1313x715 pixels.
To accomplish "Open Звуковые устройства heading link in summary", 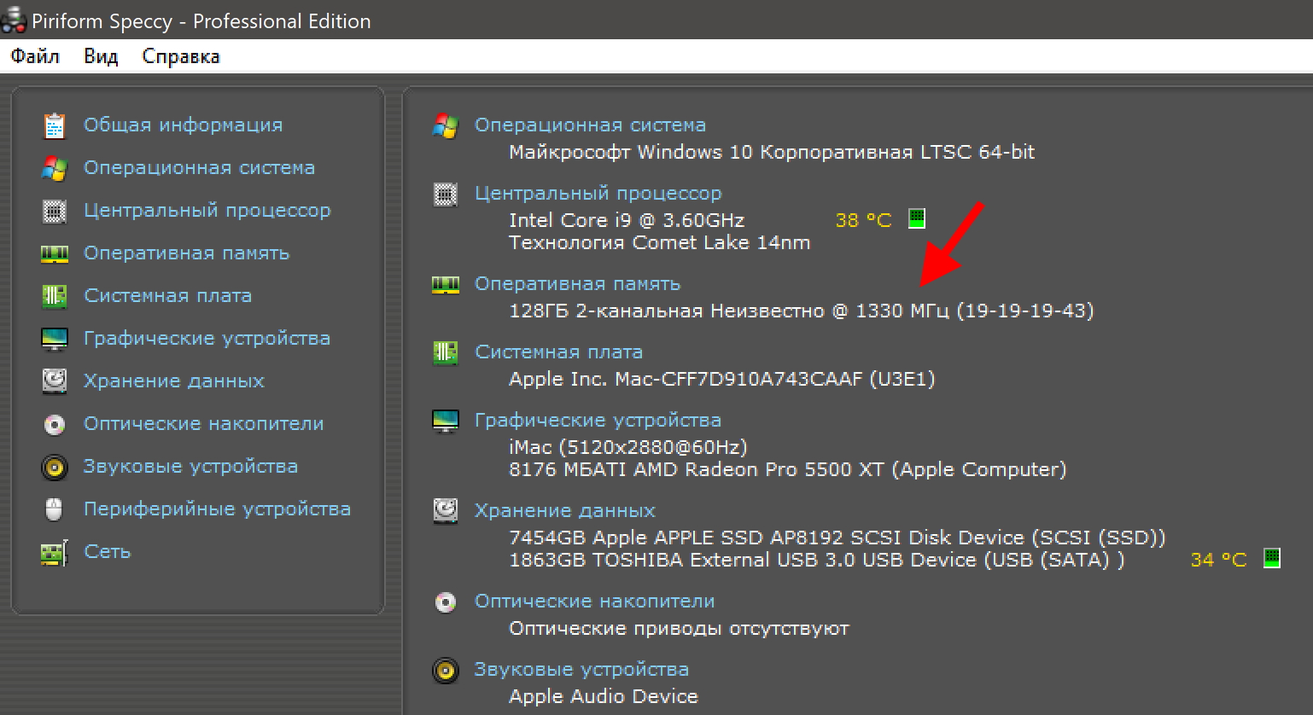I will (x=581, y=670).
